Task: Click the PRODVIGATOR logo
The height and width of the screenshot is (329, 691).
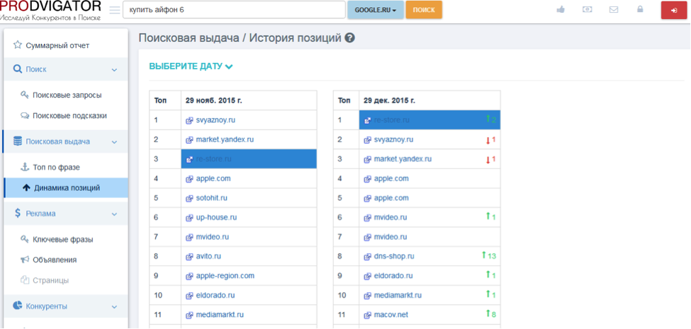Action: 51,11
